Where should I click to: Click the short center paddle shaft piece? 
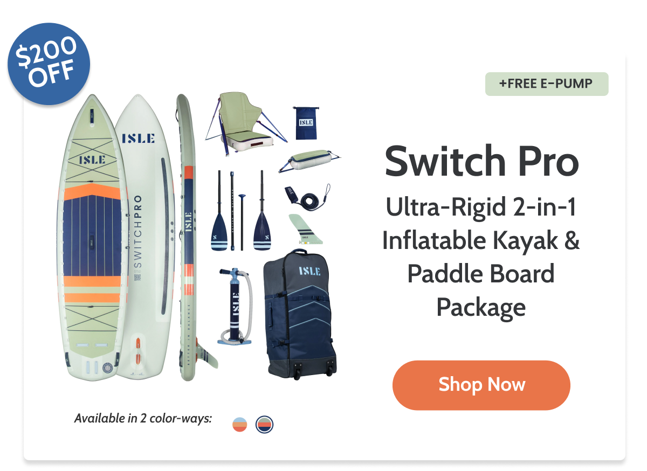242,222
